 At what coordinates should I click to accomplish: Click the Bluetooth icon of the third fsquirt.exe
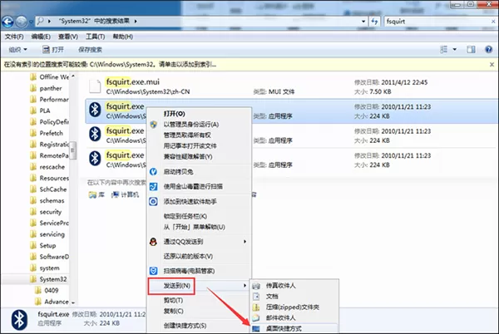[95, 159]
